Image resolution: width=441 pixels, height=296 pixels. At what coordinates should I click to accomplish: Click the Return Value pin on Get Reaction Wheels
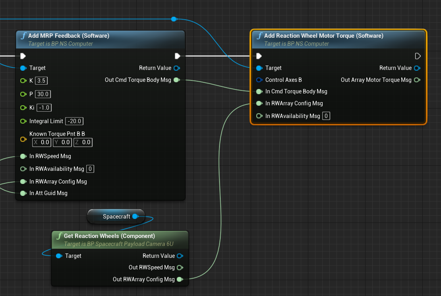(x=180, y=256)
